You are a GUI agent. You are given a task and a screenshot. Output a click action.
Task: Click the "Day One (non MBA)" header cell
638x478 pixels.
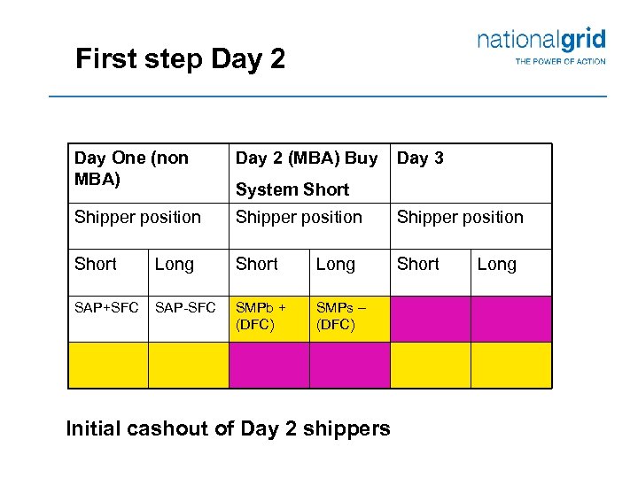131,167
